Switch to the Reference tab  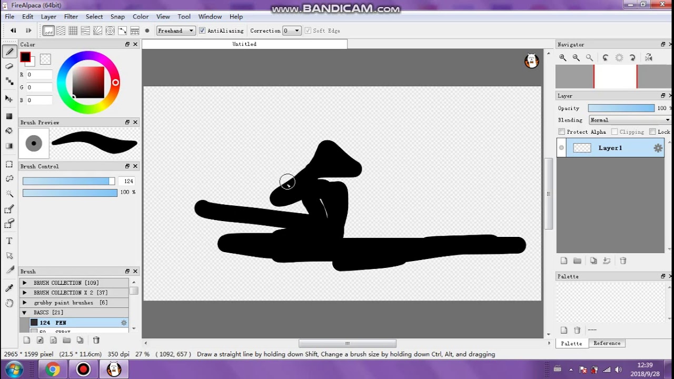point(607,343)
